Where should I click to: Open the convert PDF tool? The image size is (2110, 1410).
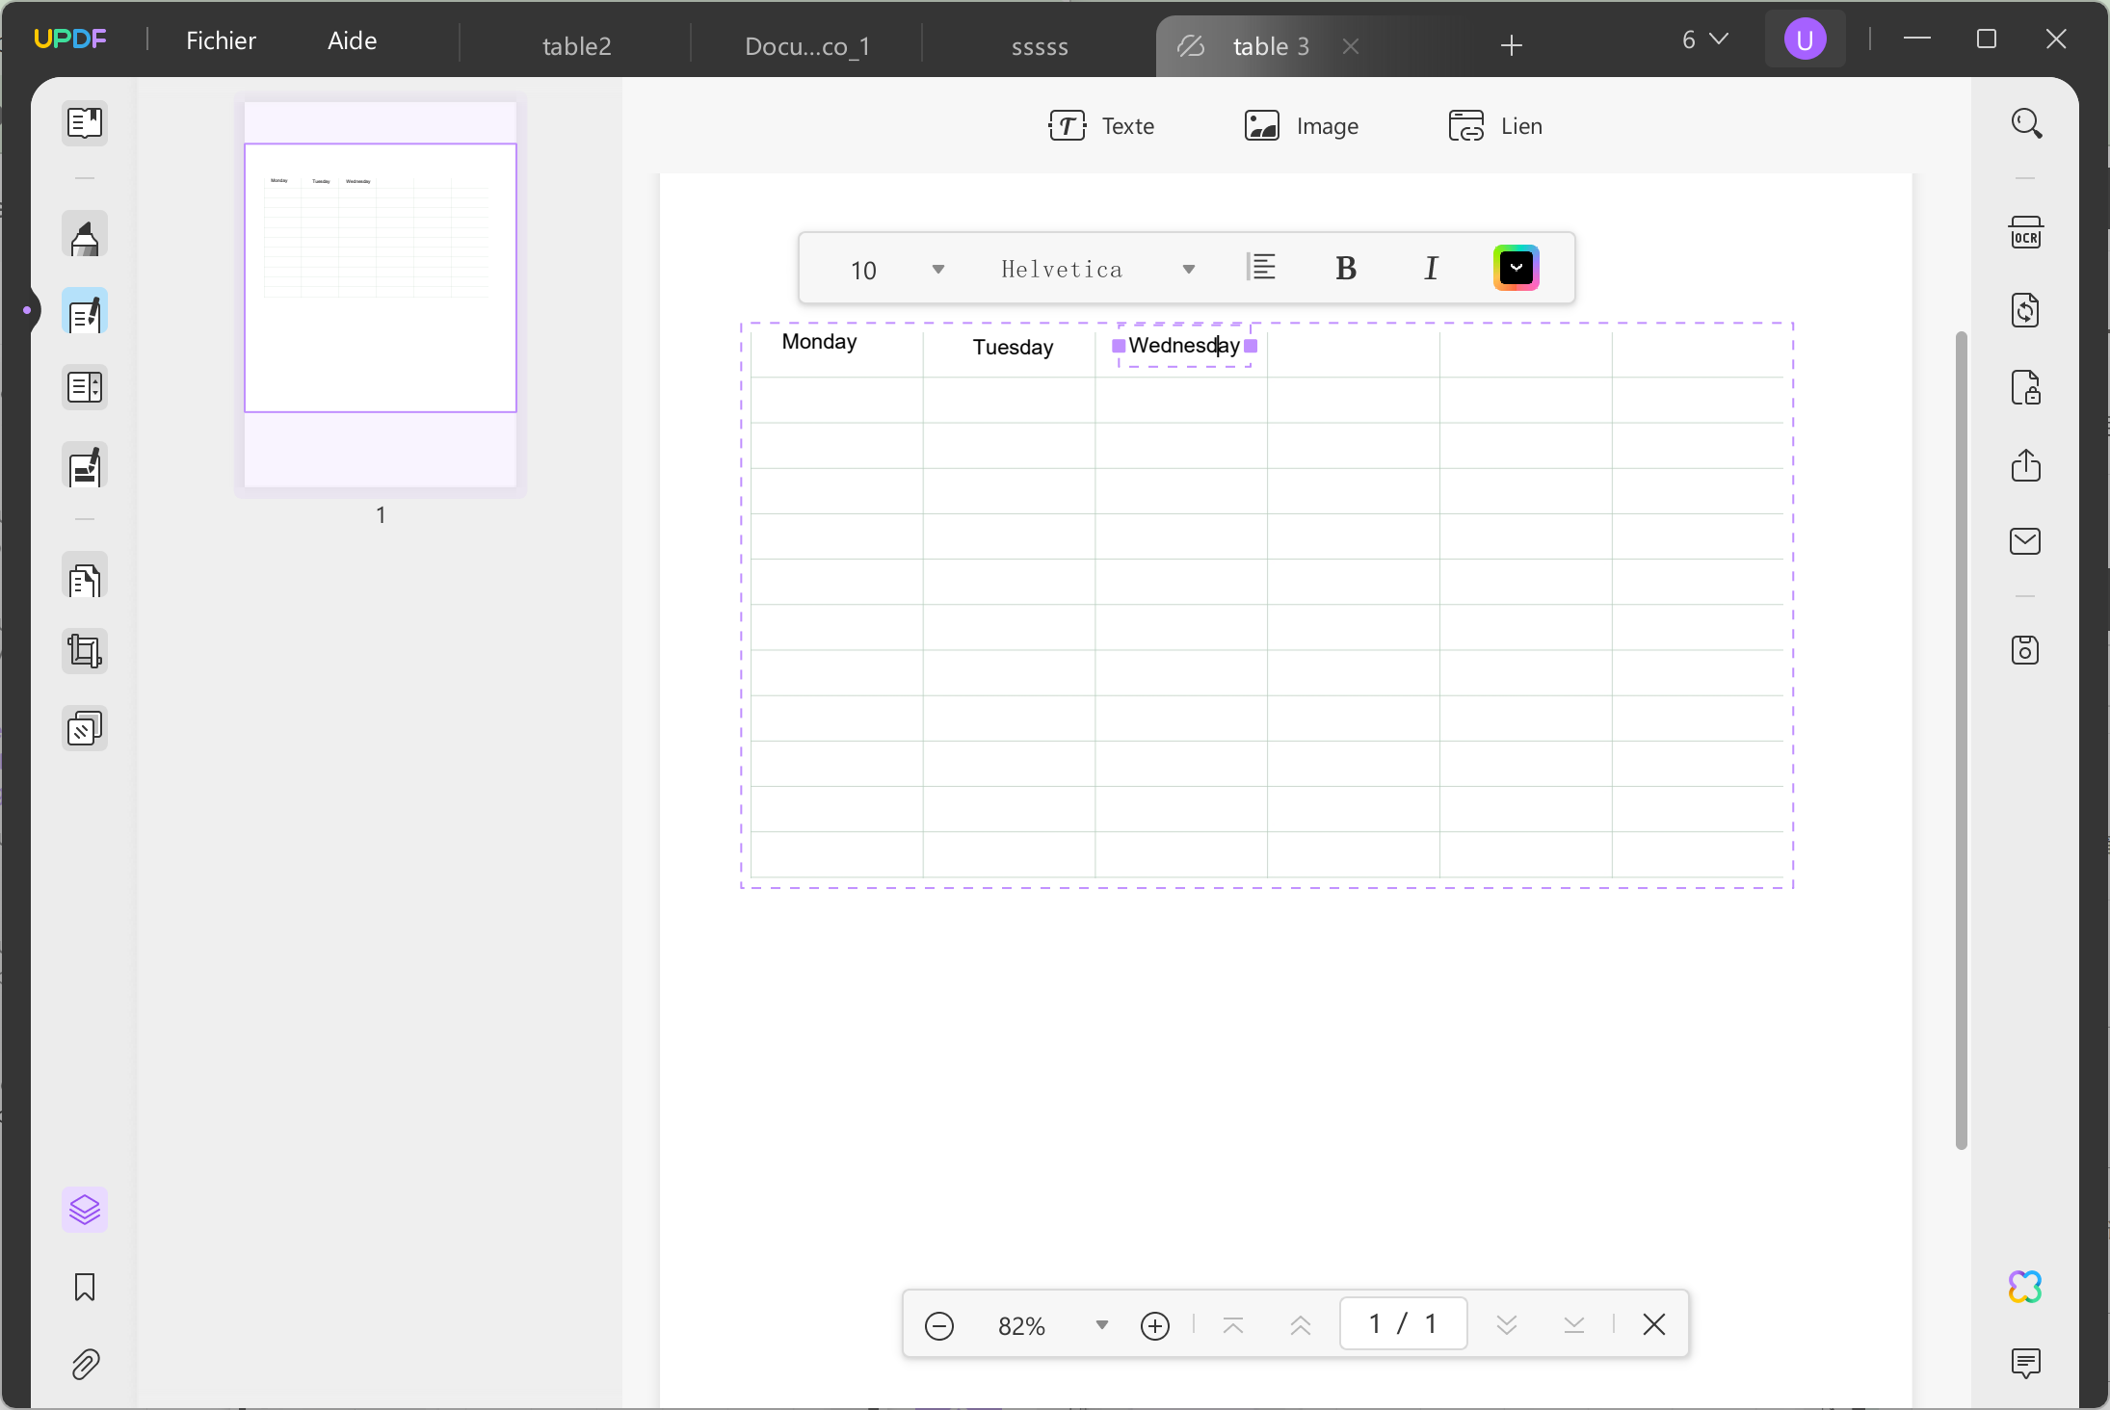coord(2025,310)
